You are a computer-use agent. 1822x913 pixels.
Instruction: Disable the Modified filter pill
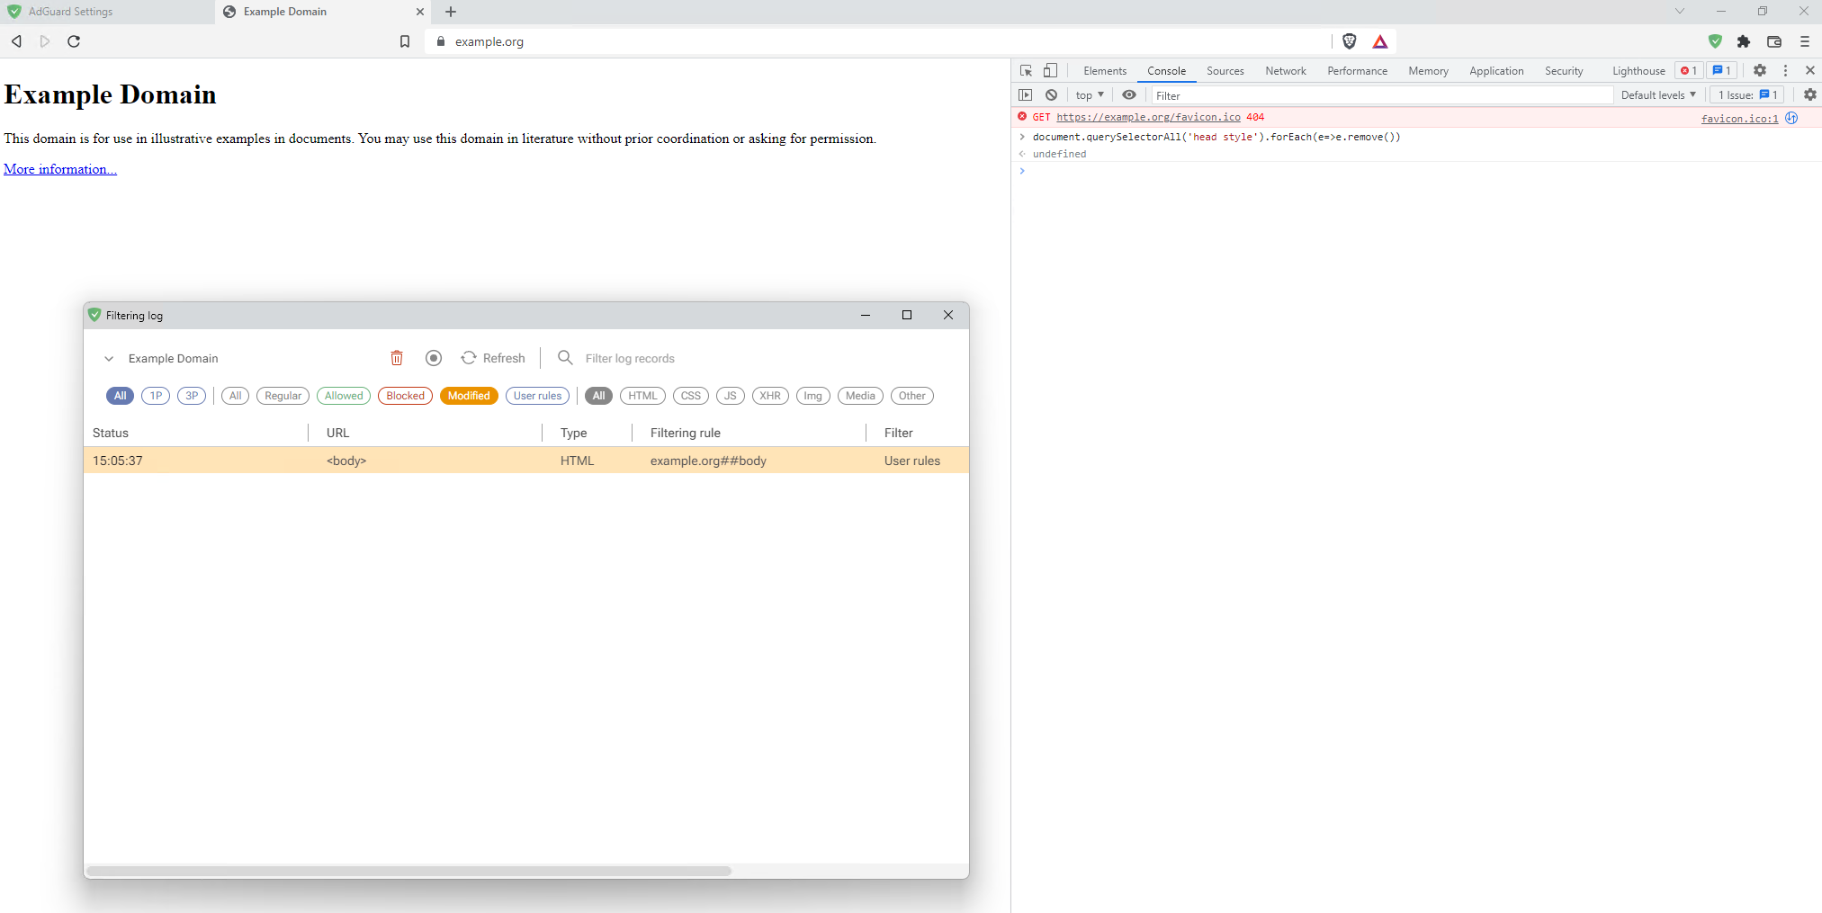pos(469,396)
